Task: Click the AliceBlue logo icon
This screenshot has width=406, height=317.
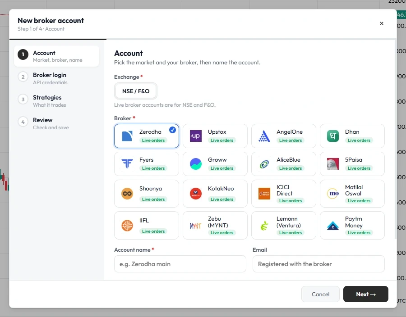Action: (x=264, y=164)
